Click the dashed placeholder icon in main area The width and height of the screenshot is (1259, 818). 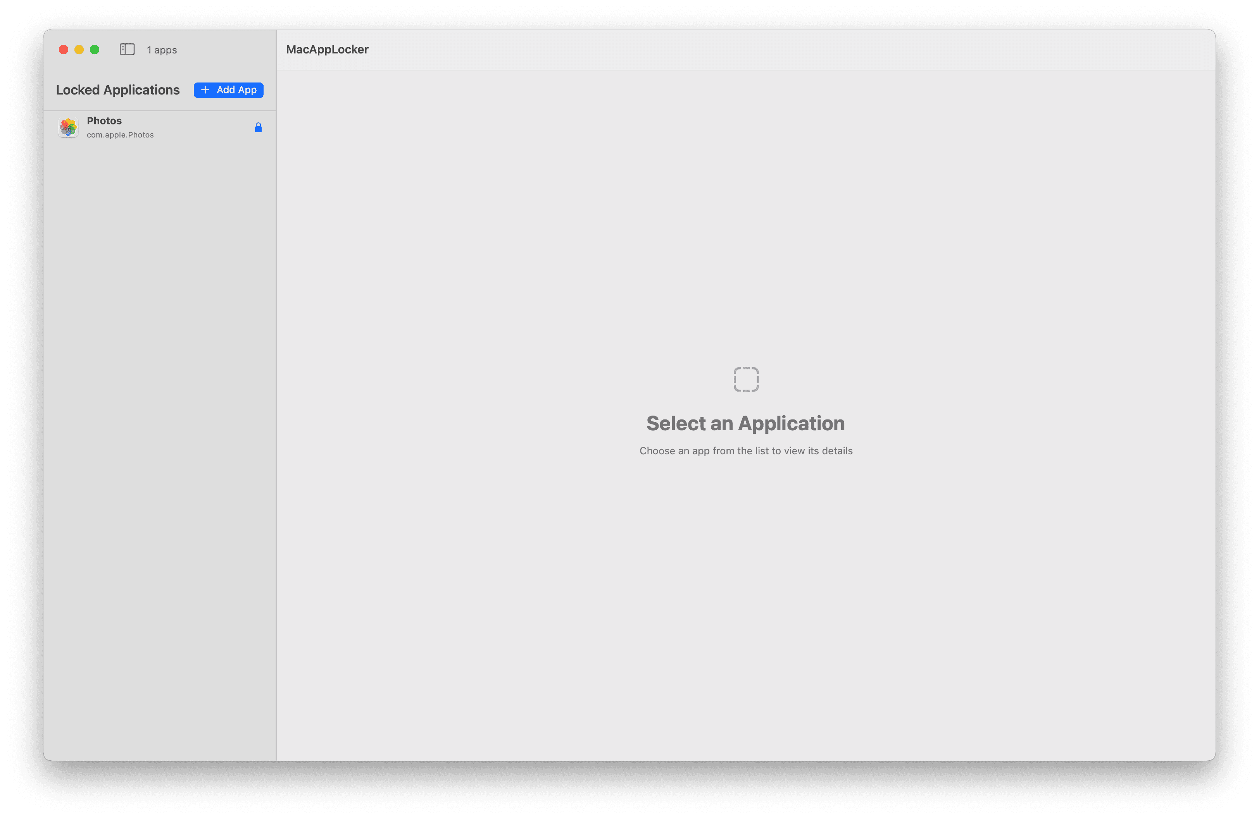point(746,379)
